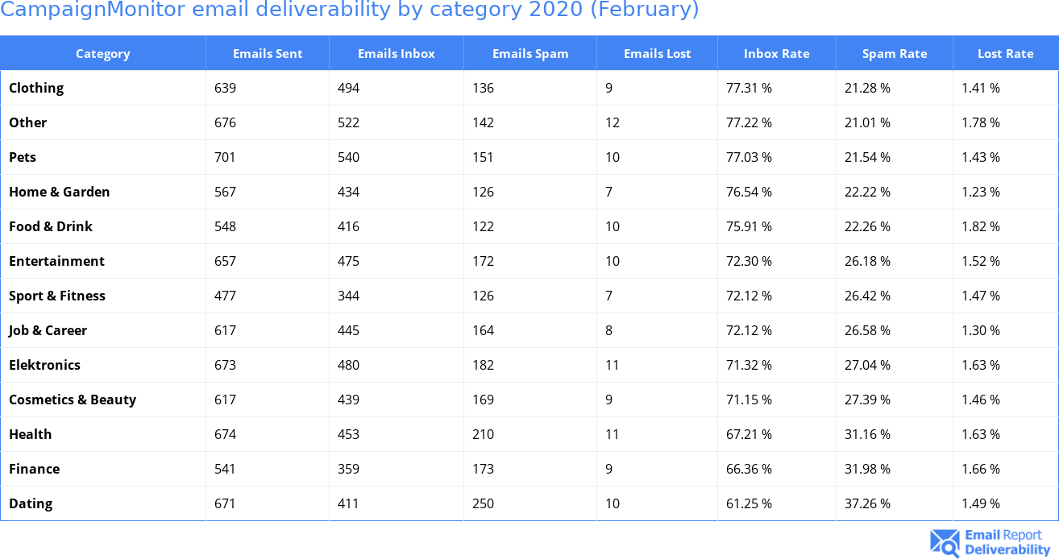Viewport: 1059px width, 559px height.
Task: Select the Food & Drink category cell
Action: (x=51, y=226)
